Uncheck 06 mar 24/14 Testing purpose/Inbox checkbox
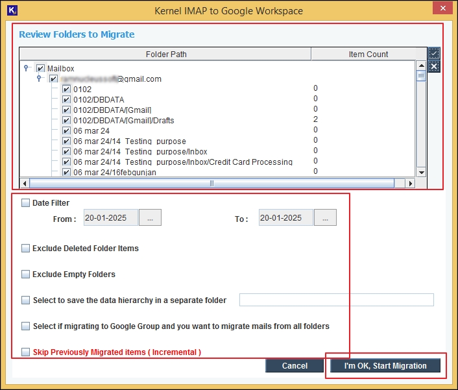 (66, 151)
